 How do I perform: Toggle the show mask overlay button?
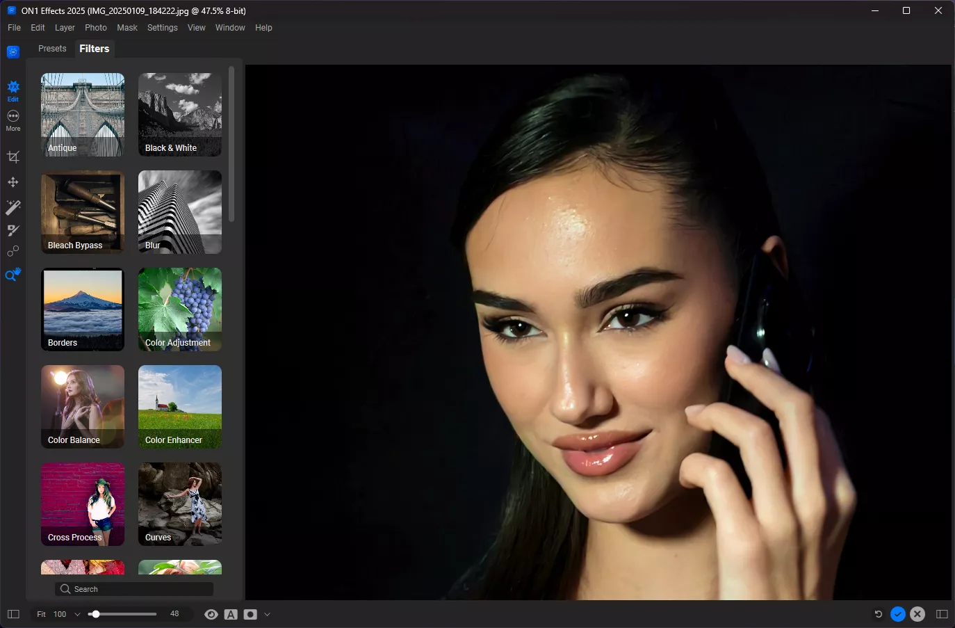(x=250, y=614)
